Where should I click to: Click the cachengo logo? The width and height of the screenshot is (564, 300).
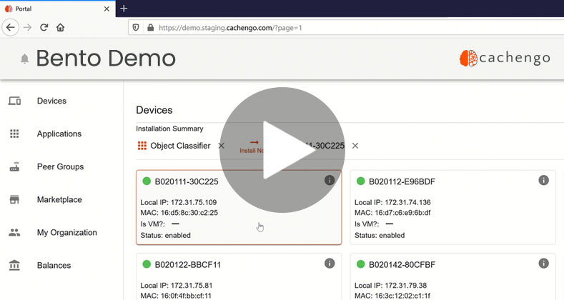pyautogui.click(x=505, y=58)
